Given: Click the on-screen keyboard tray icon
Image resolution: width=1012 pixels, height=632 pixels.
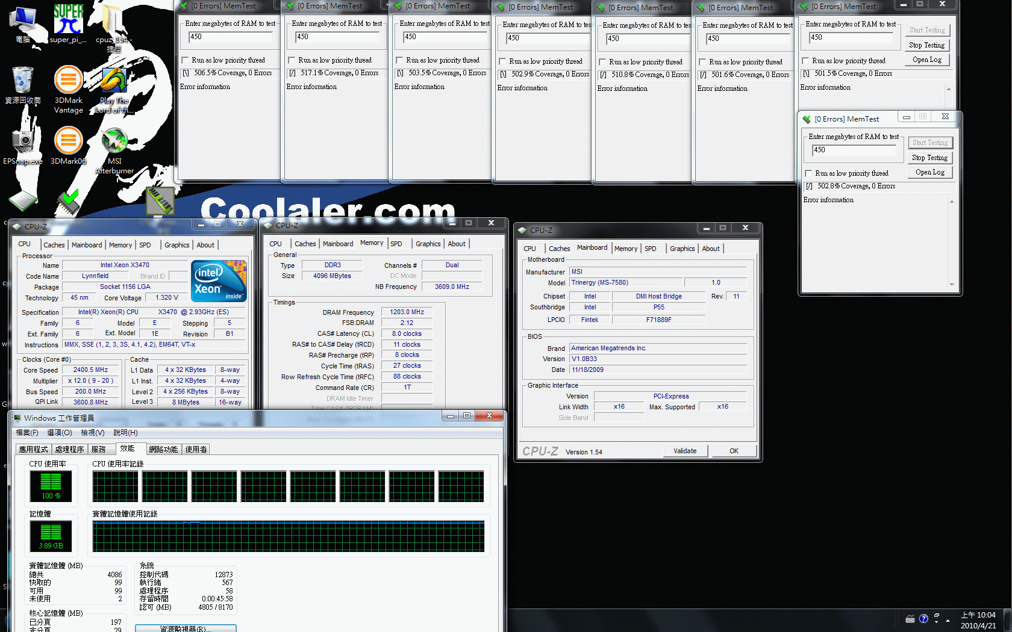Looking at the screenshot, I should click(x=910, y=619).
